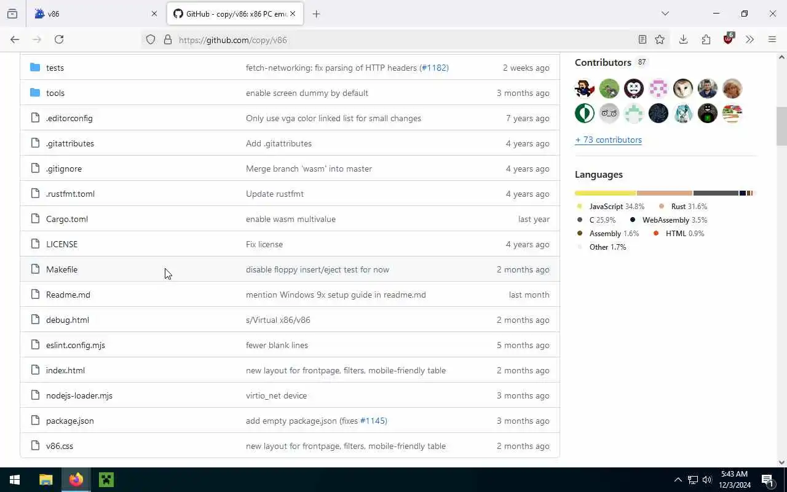Open the owl contributor avatar

click(683, 89)
